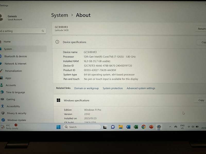Select the processor text i7-1265U

pyautogui.click(x=119, y=57)
